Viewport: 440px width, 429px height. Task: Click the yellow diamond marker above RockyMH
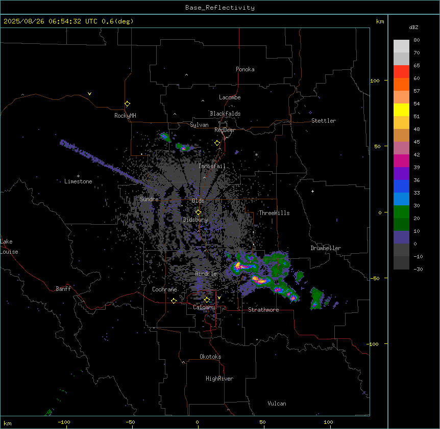point(128,104)
